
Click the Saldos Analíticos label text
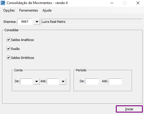(22, 40)
